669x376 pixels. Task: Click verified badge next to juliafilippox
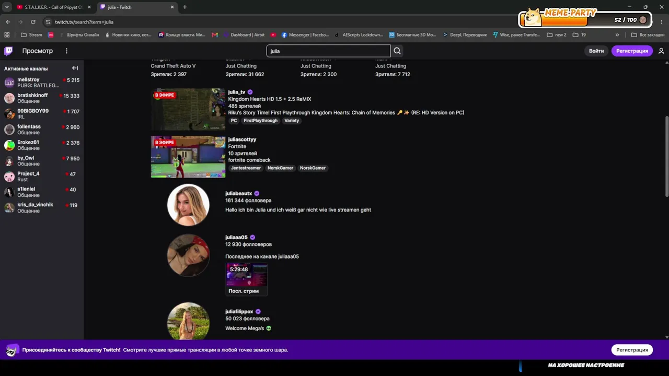tap(258, 312)
